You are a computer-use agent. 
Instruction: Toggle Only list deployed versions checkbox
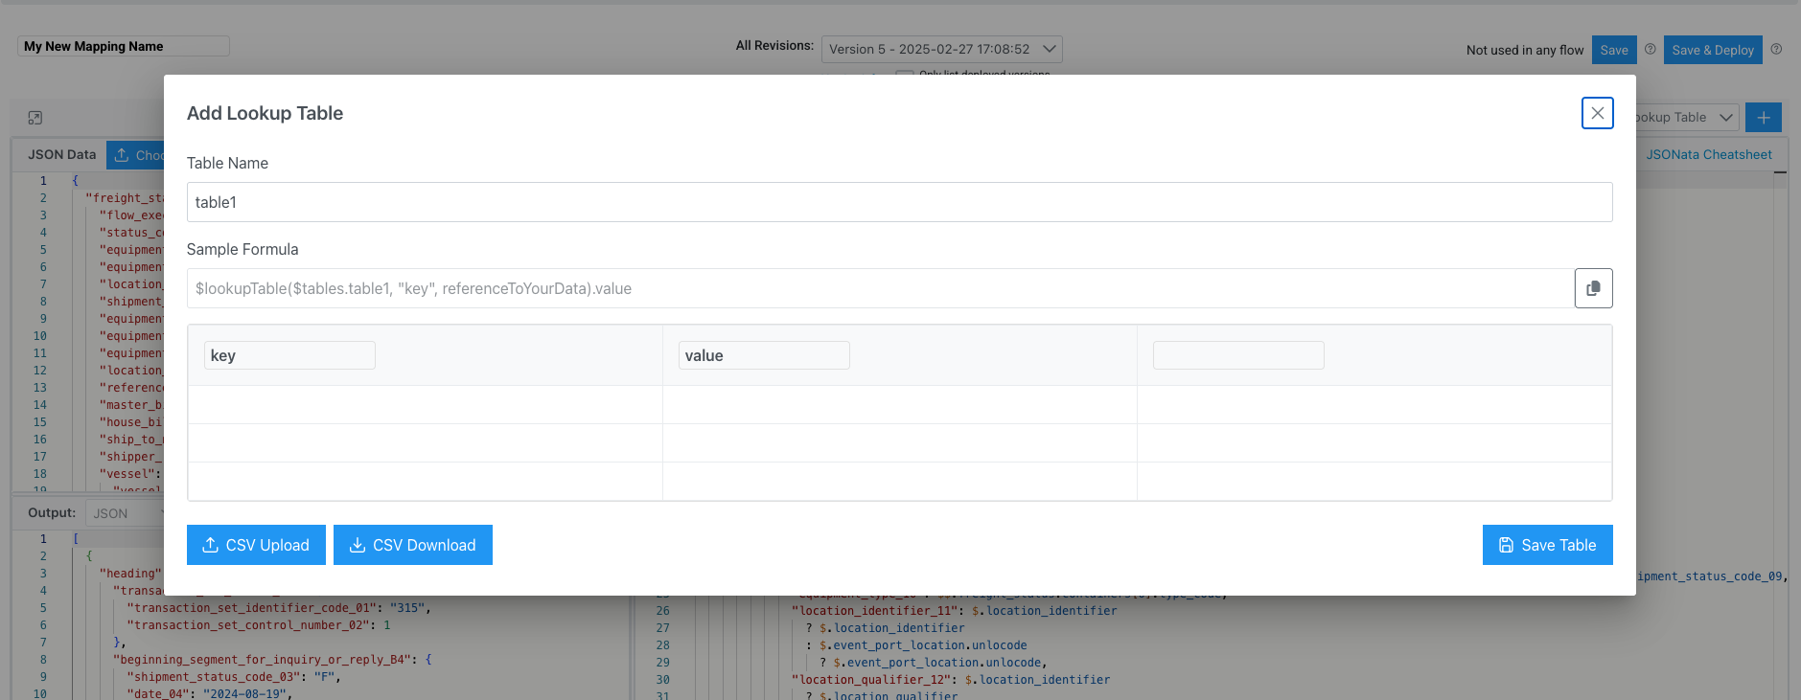coord(904,74)
